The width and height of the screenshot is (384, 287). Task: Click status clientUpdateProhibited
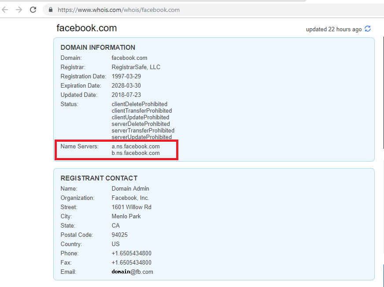(140, 117)
